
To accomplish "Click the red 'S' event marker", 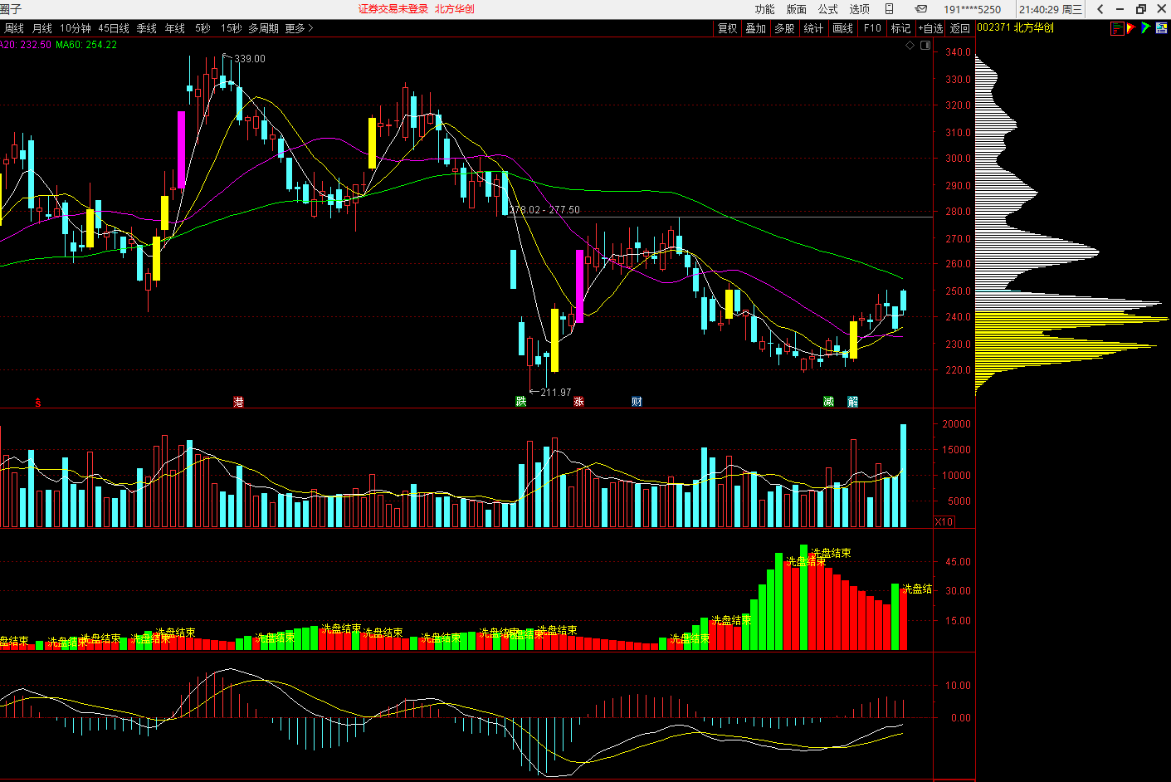I will coord(37,403).
